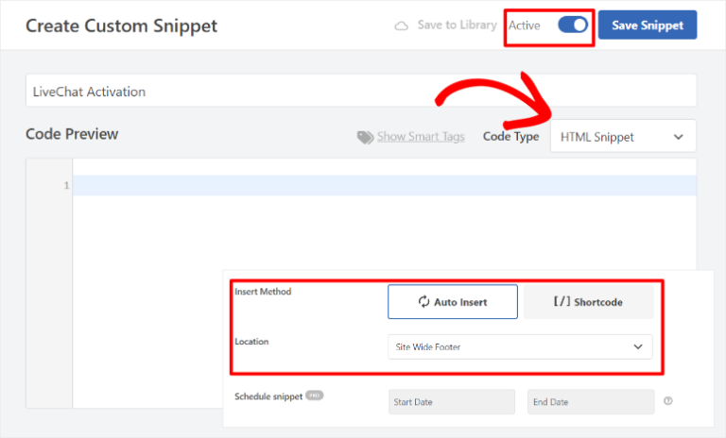
Task: Click the help question mark icon near End Date
Action: (668, 401)
